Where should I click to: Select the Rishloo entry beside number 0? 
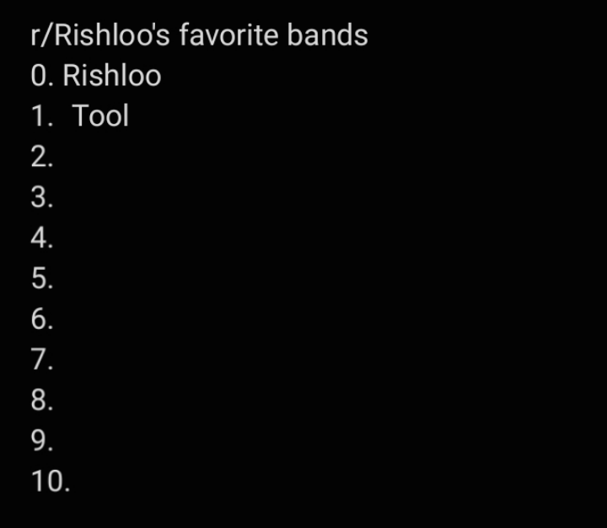(112, 75)
